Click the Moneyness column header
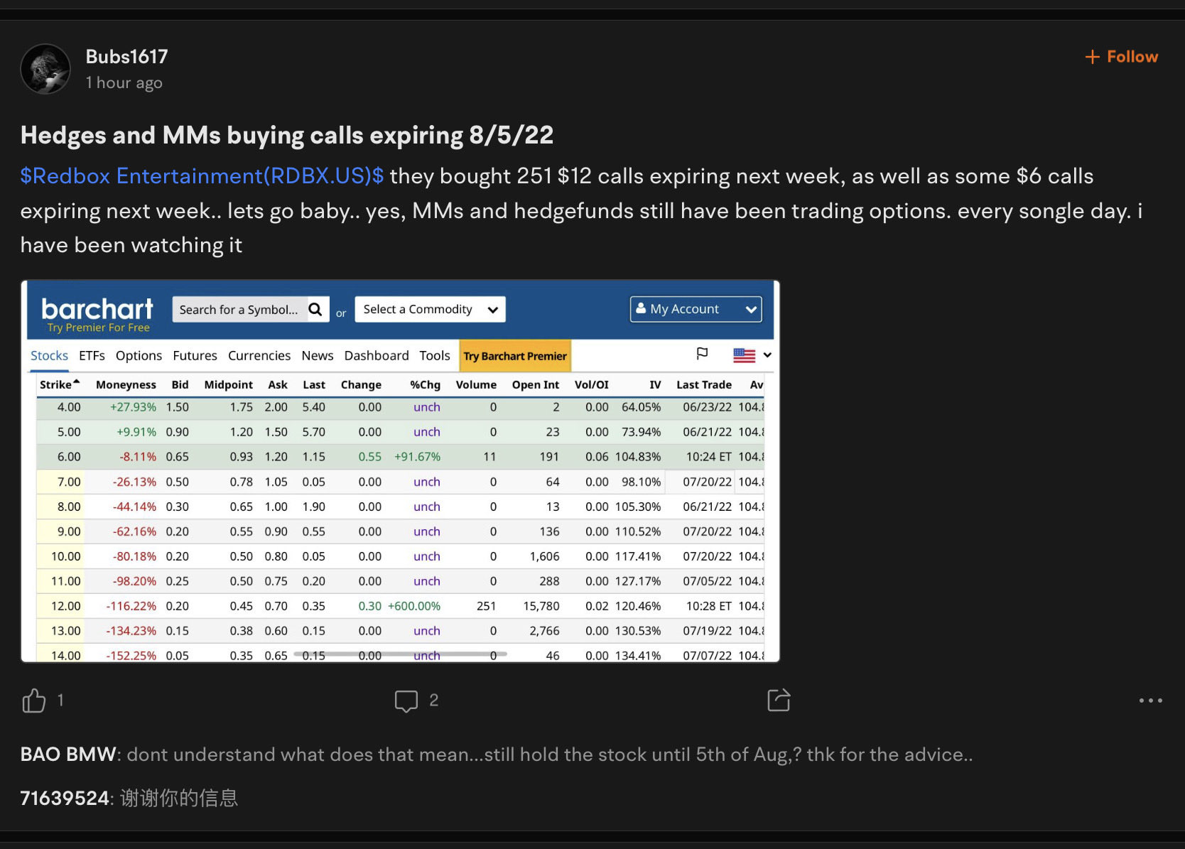1185x849 pixels. 126,384
